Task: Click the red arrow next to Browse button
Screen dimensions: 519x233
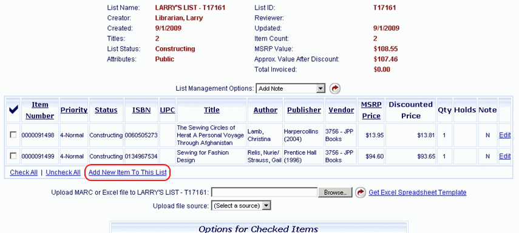Action: click(x=361, y=192)
